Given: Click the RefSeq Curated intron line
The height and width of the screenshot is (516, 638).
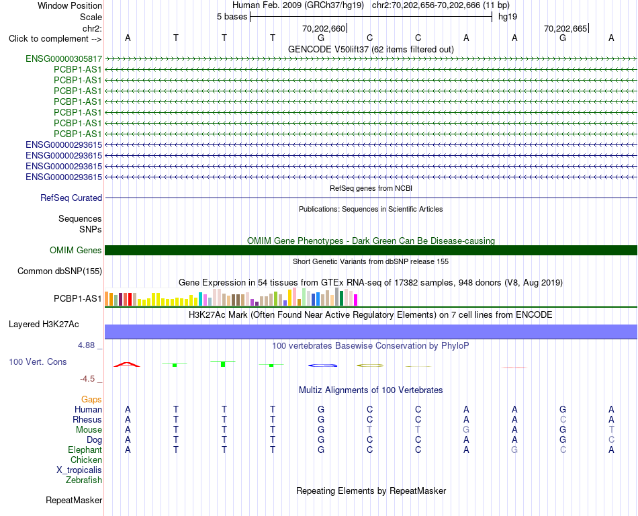Looking at the screenshot, I should [x=371, y=198].
